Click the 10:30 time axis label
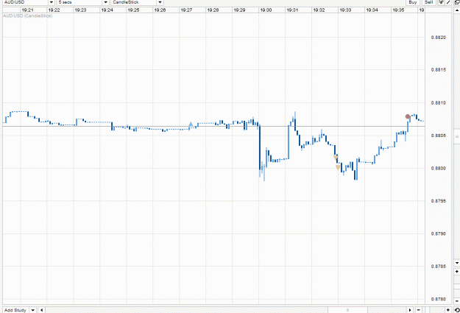 pos(266,10)
